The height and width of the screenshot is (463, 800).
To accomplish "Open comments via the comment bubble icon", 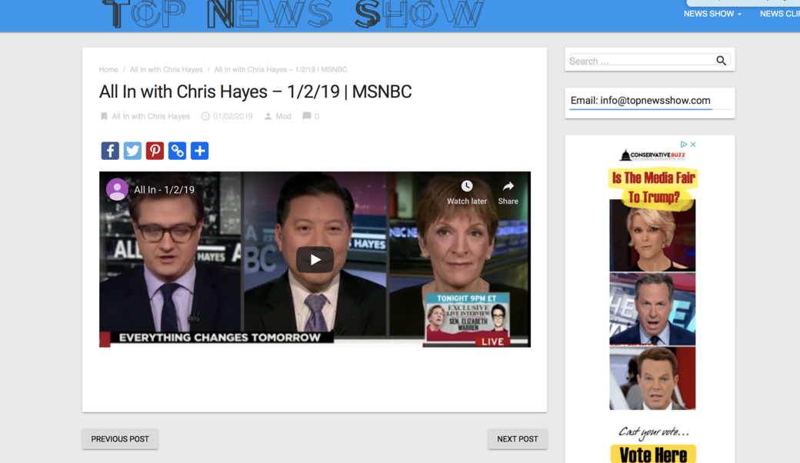I will pyautogui.click(x=307, y=115).
